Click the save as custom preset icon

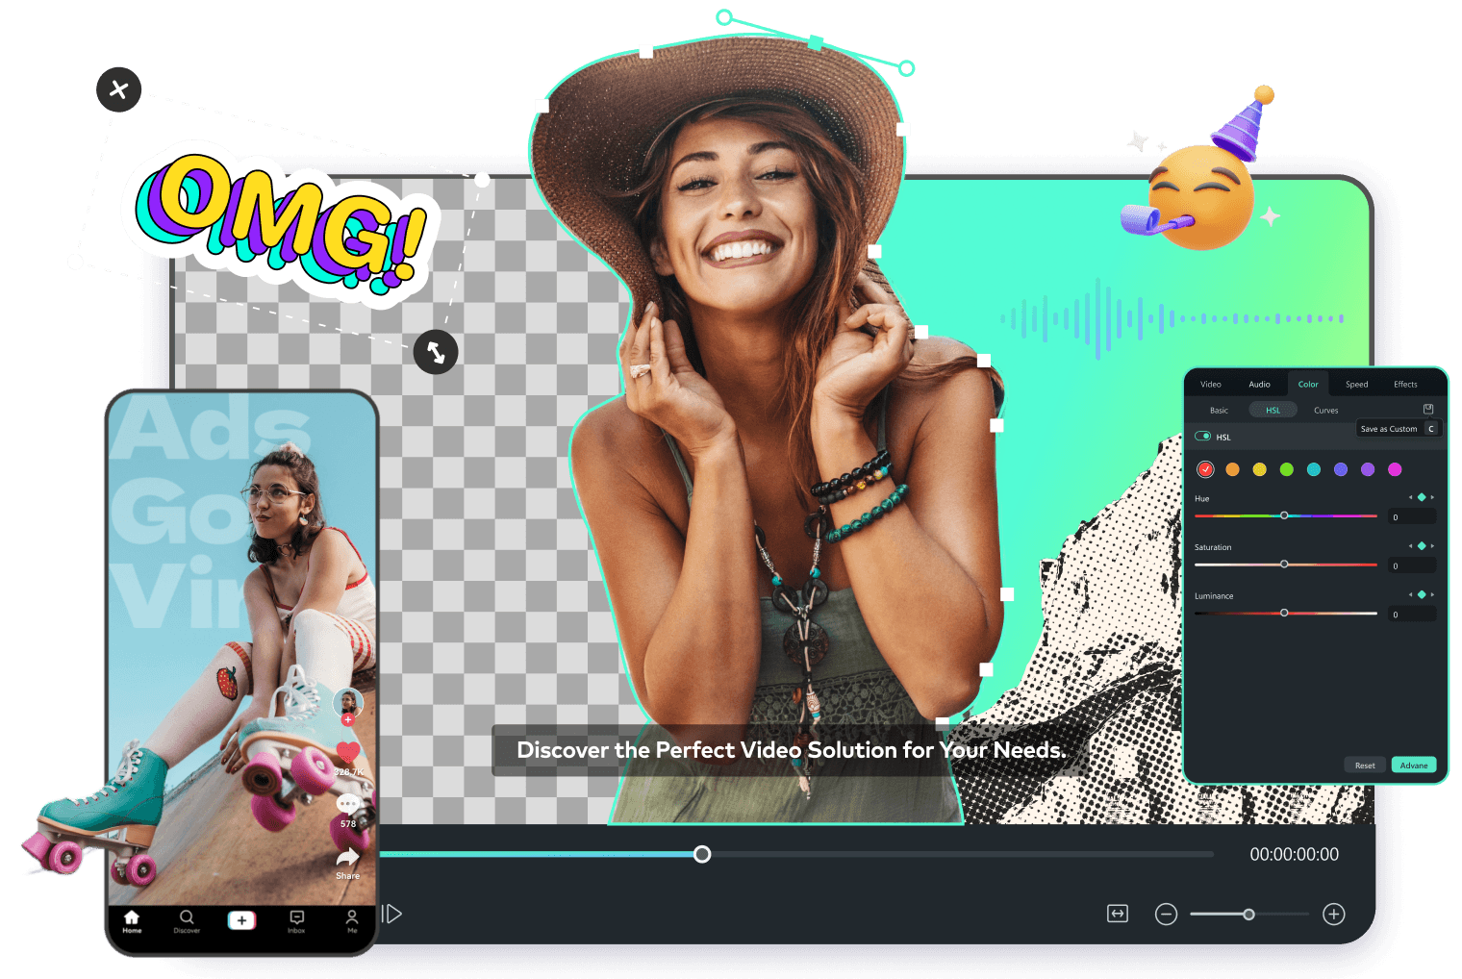pyautogui.click(x=1428, y=409)
